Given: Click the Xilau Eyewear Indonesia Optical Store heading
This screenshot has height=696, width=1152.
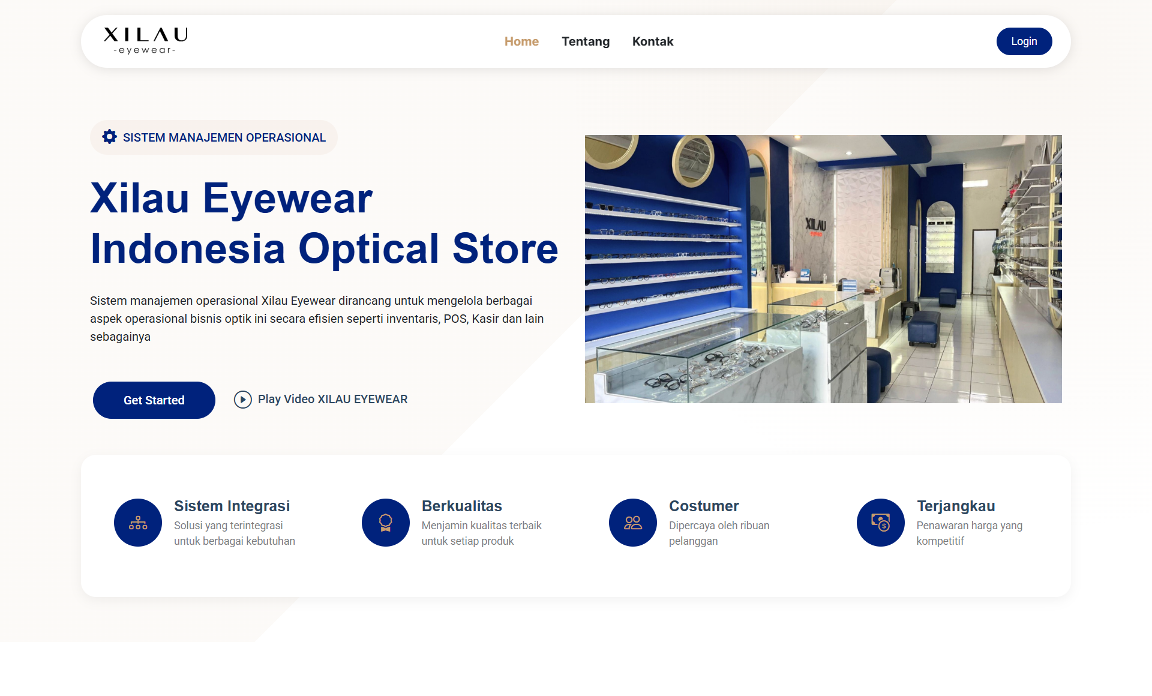Looking at the screenshot, I should (x=324, y=223).
